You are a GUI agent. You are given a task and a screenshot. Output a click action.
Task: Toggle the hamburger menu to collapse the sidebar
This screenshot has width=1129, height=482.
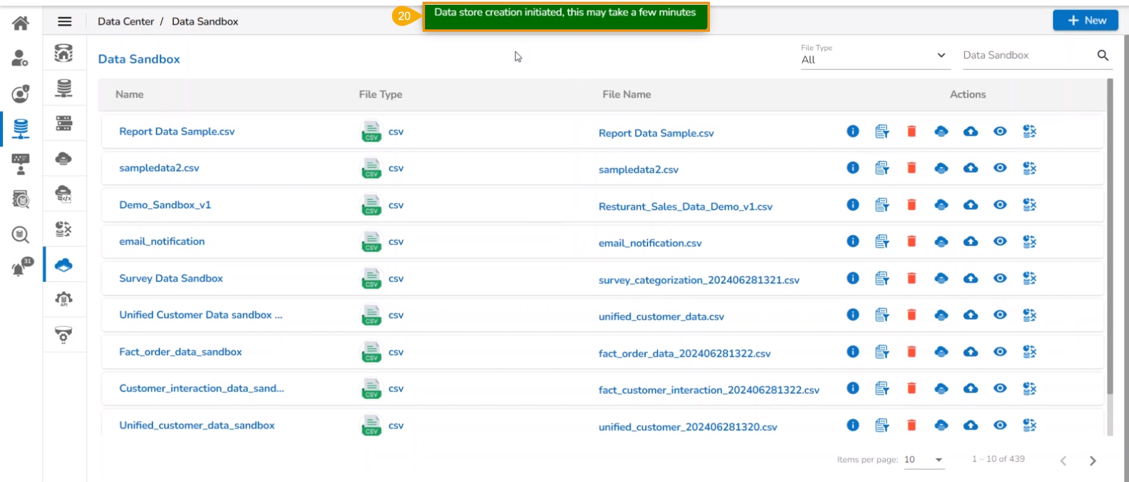click(x=65, y=22)
